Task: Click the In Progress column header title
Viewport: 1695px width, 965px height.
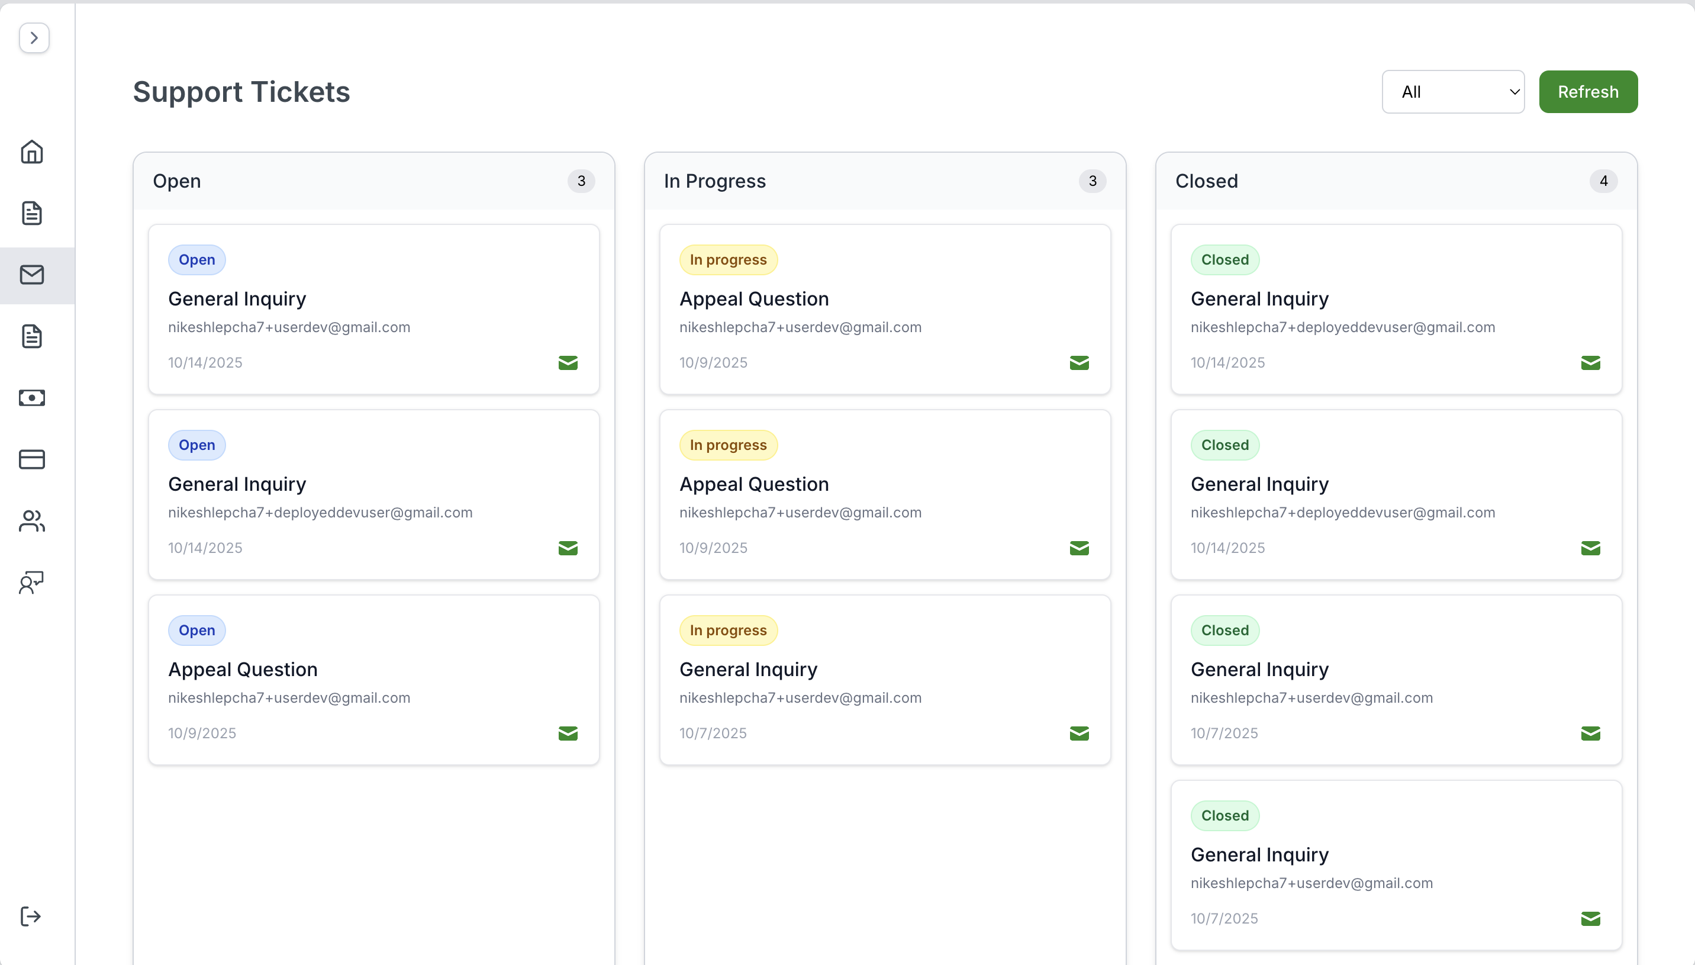Action: click(x=715, y=181)
